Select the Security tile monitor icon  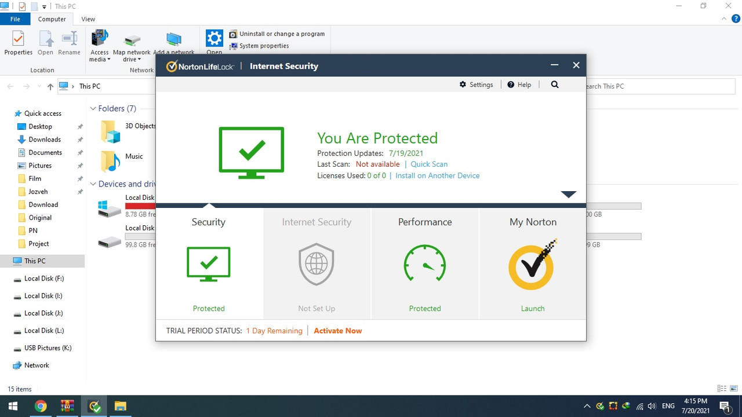point(209,264)
